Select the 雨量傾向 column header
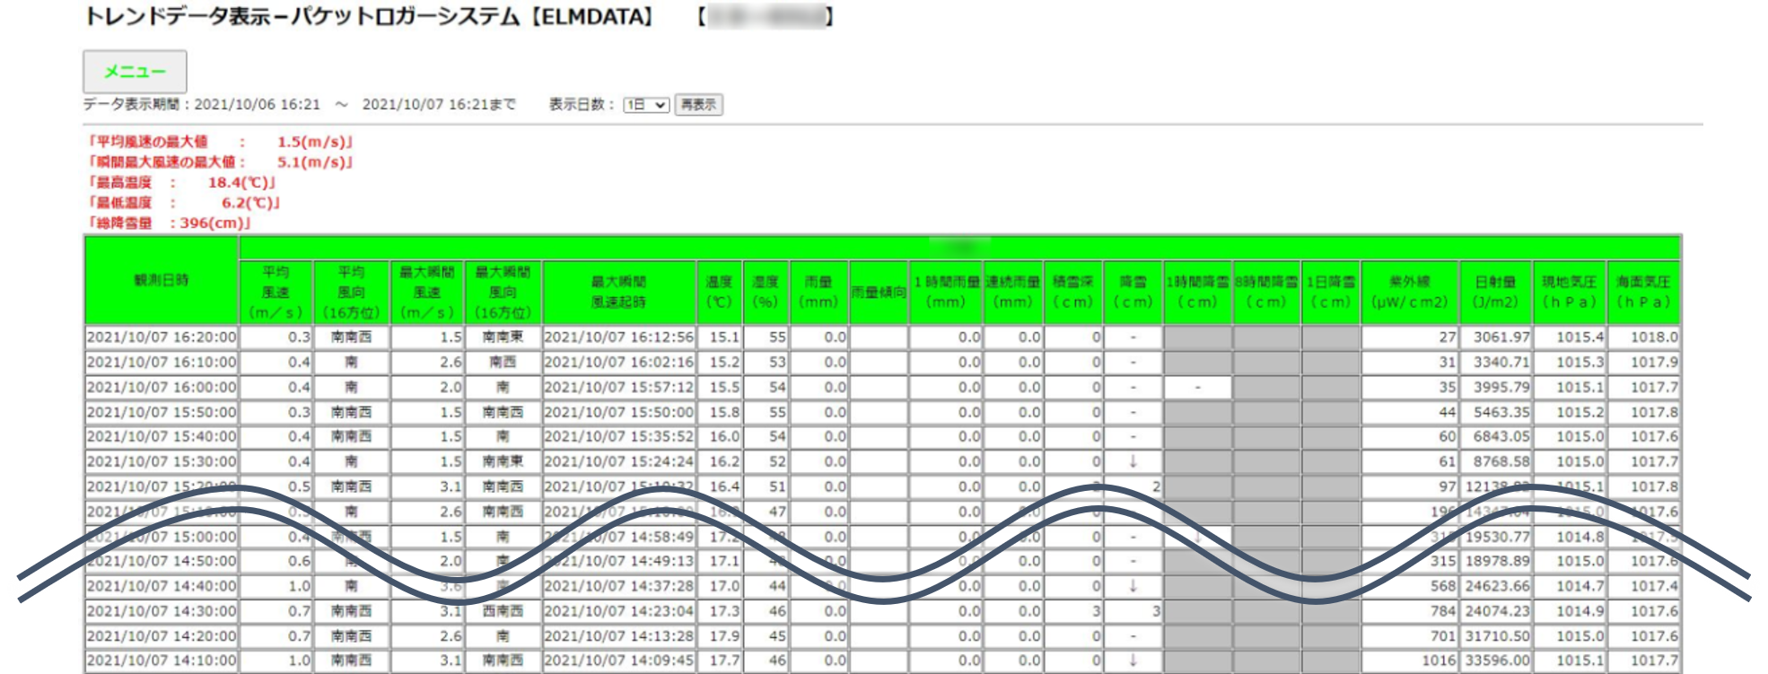Screen dimensions: 1768x674 point(878,293)
